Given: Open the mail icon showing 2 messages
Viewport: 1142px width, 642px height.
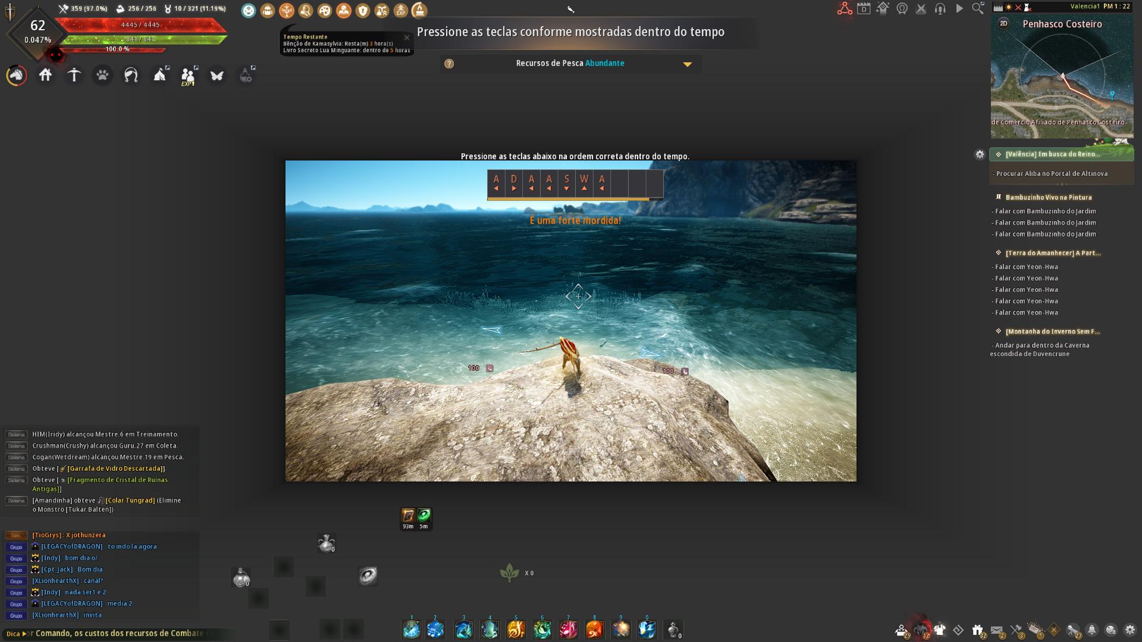Looking at the screenshot, I should tap(997, 628).
